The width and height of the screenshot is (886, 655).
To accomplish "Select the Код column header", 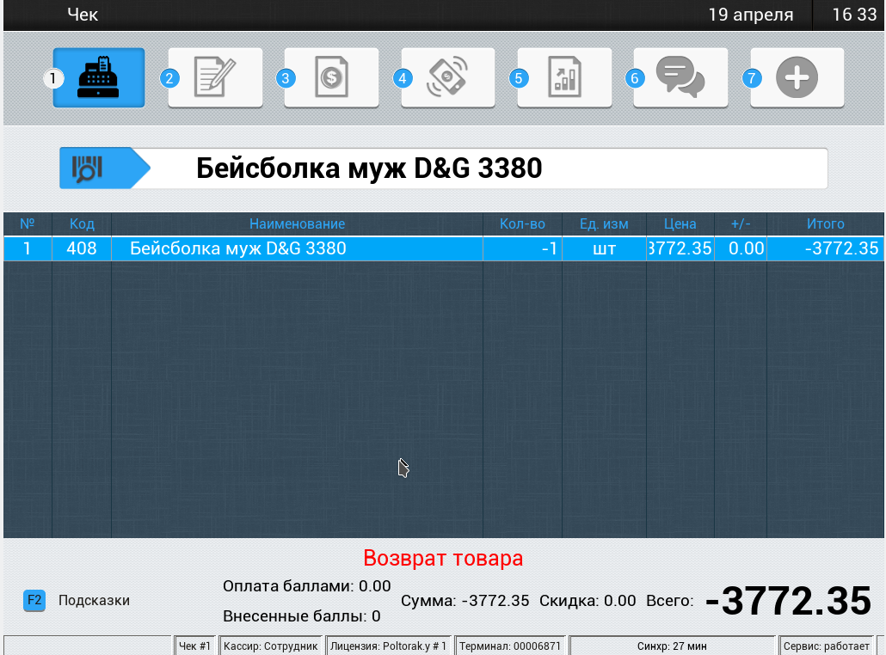I will click(x=82, y=224).
